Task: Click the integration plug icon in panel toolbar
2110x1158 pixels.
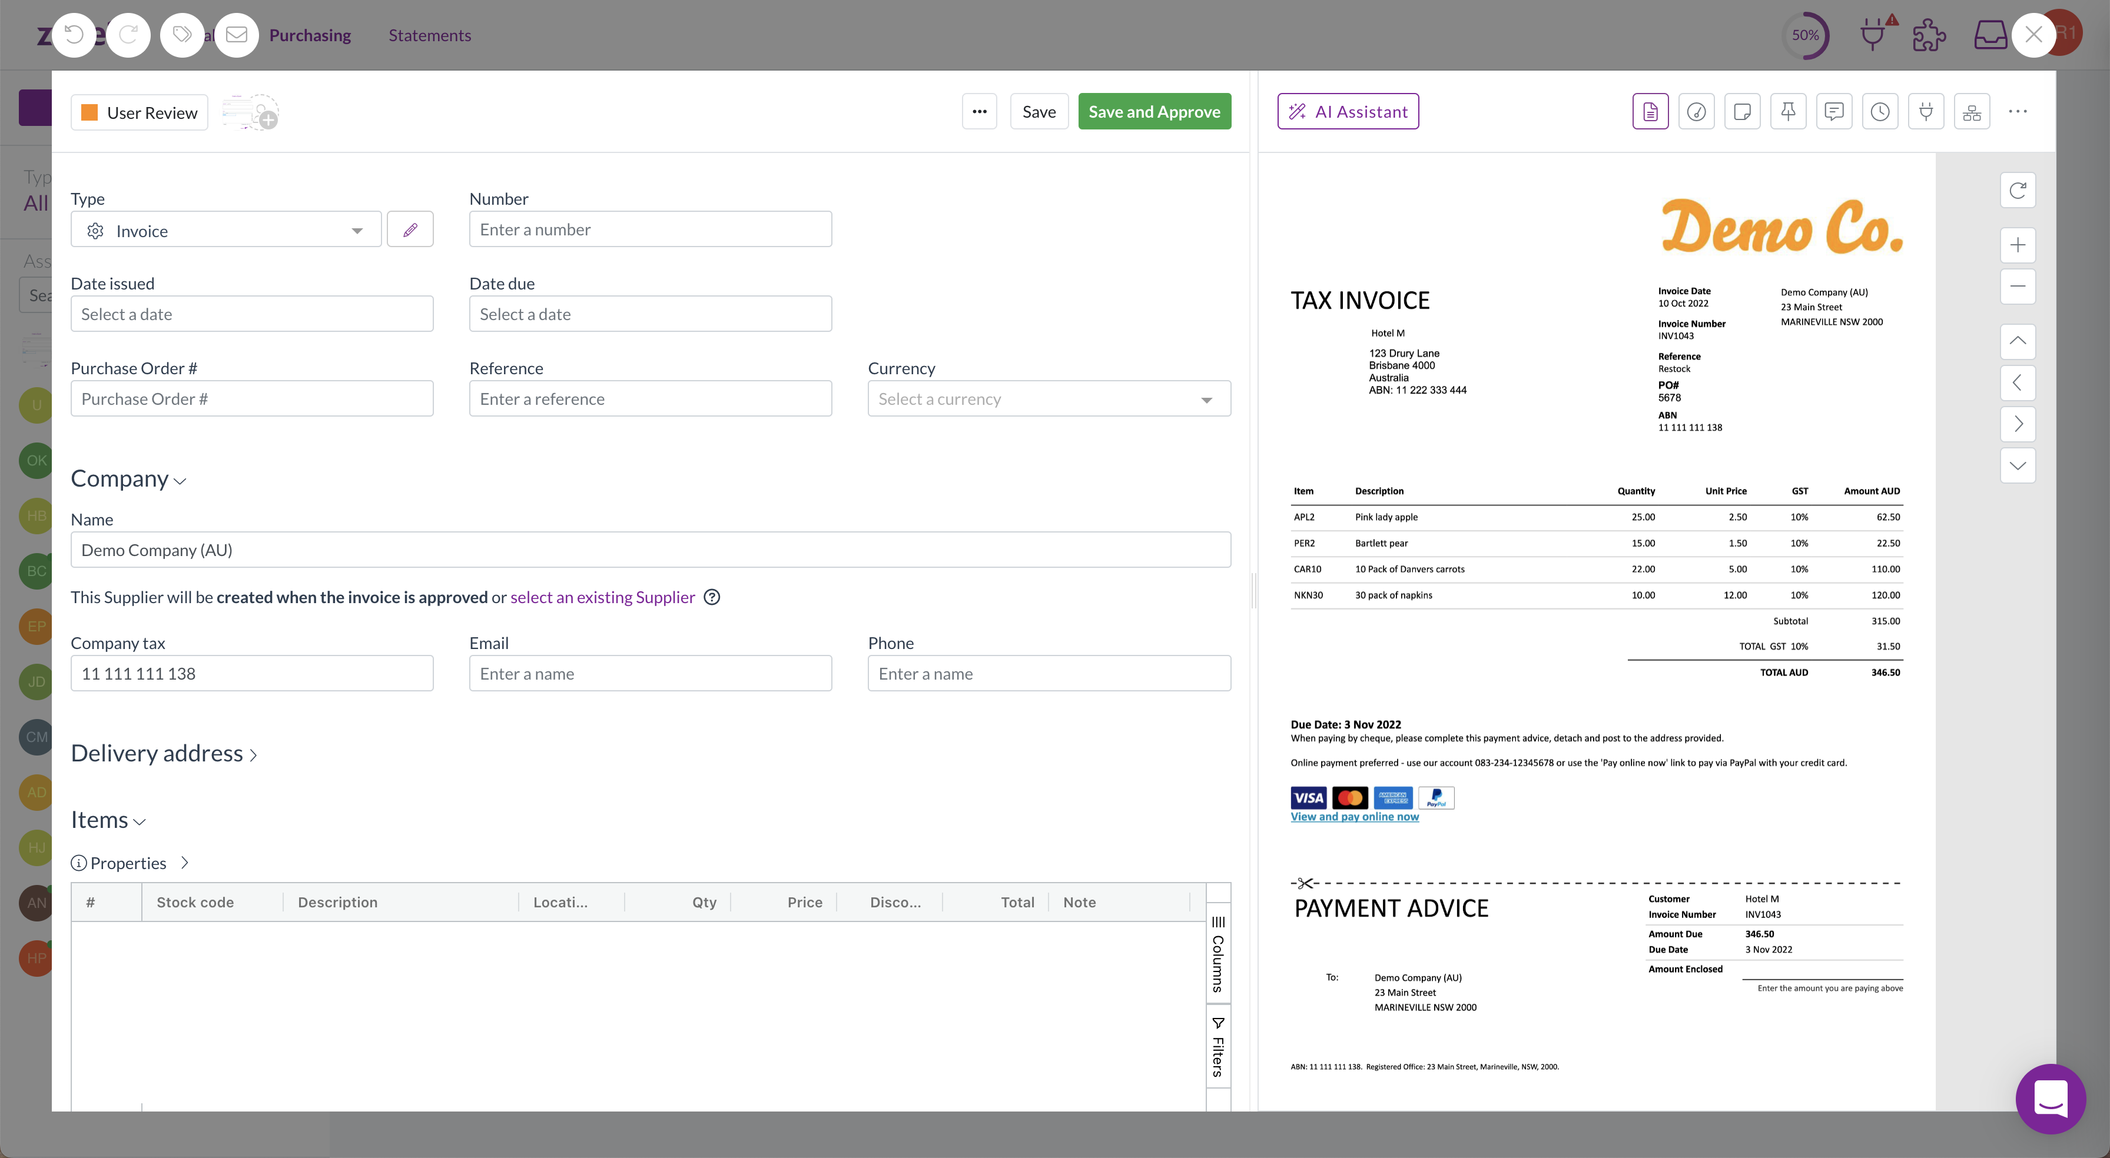Action: (1926, 111)
